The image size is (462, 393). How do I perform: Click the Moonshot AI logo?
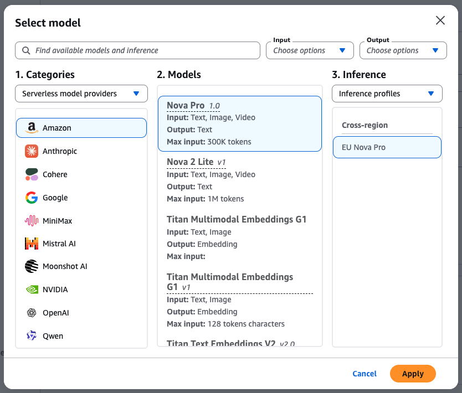[32, 266]
